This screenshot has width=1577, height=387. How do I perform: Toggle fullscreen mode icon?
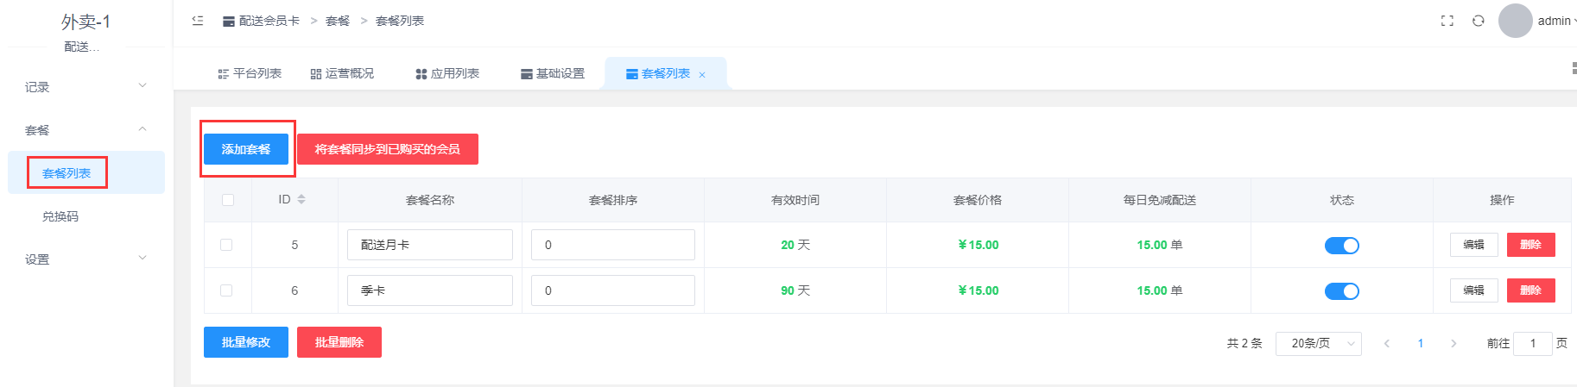[1447, 21]
